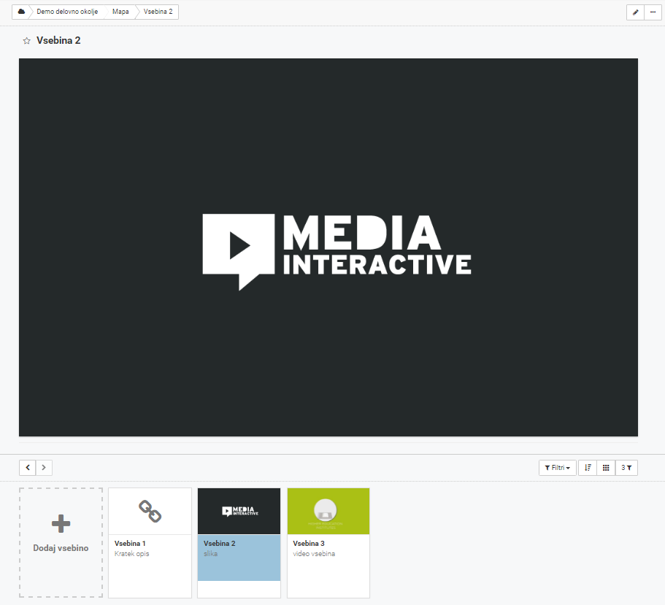
Task: Open 'Demo delovno okolje' breadcrumb
Action: 67,12
